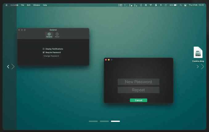Click the network speed readout in menu bar
This screenshot has height=132, width=209.
120,5
